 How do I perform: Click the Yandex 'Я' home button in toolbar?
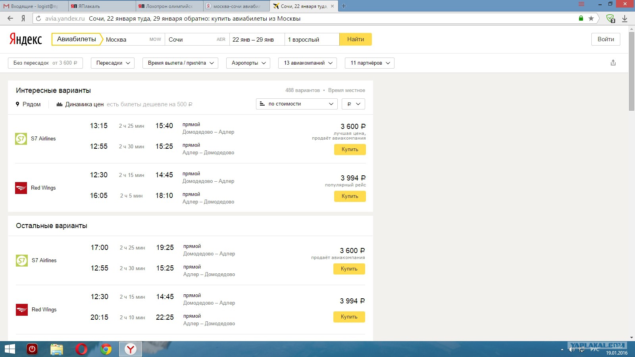click(23, 18)
